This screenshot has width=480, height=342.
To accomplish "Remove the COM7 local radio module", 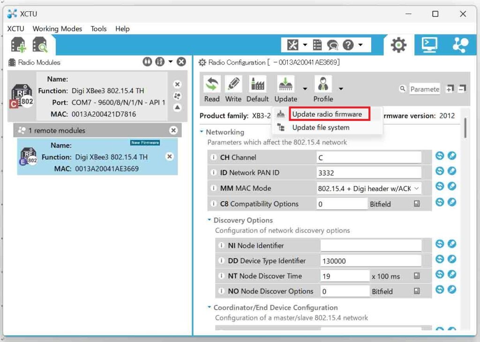I will [x=177, y=84].
